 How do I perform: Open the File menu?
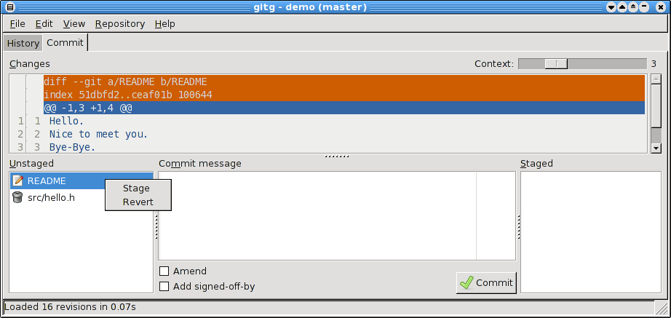click(x=17, y=24)
